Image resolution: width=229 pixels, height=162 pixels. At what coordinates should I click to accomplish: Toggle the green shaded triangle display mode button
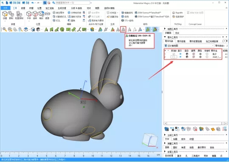[x=148, y=29]
